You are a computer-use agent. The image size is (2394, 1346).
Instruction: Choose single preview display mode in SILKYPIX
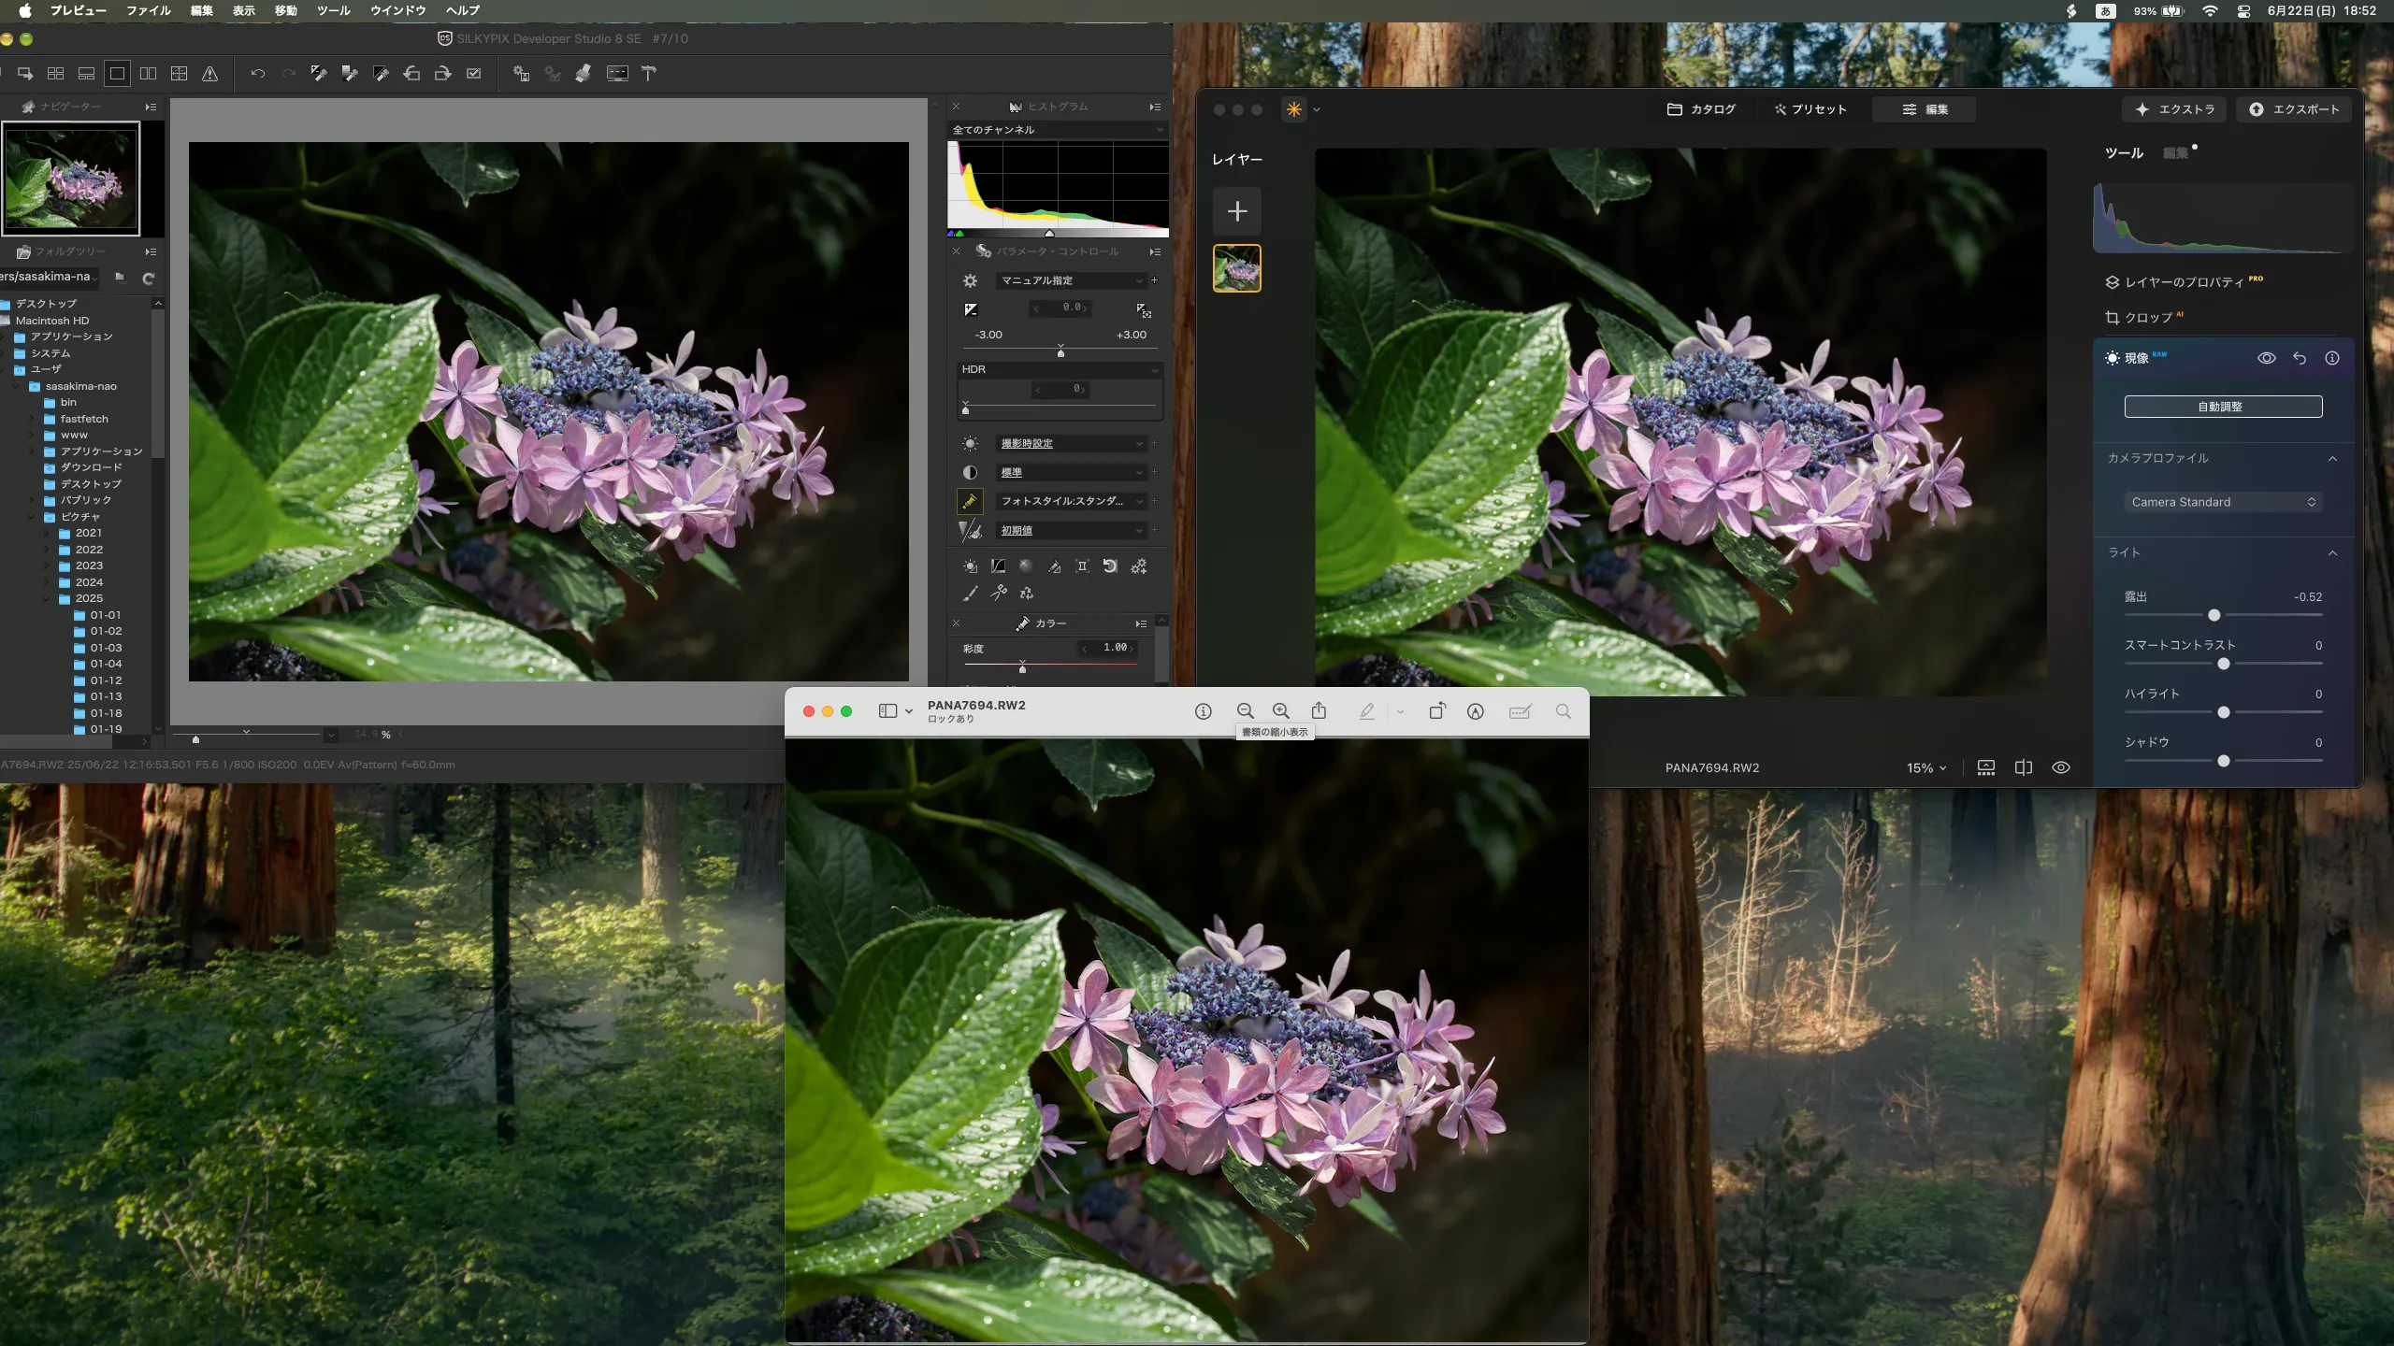coord(117,73)
